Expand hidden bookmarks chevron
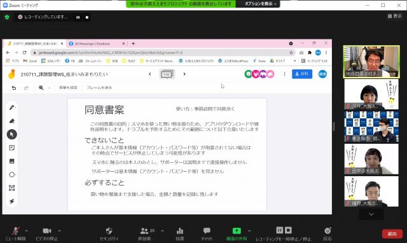 tap(294, 61)
